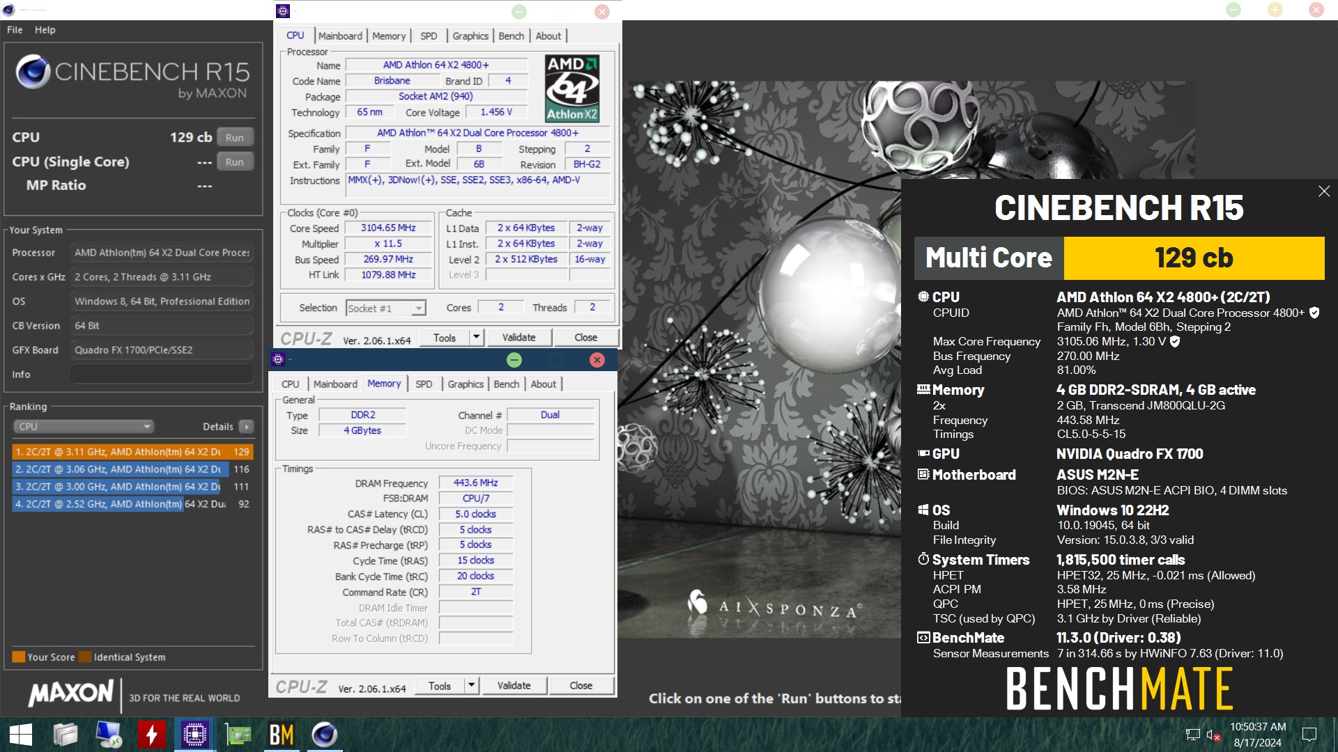The image size is (1338, 752).
Task: Open the notification center icon
Action: [x=1309, y=735]
